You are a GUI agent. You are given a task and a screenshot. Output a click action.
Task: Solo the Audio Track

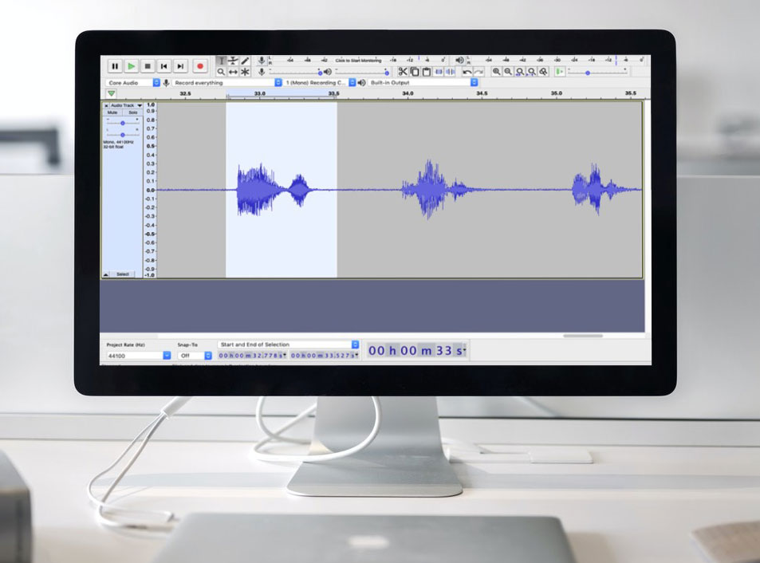(x=132, y=112)
